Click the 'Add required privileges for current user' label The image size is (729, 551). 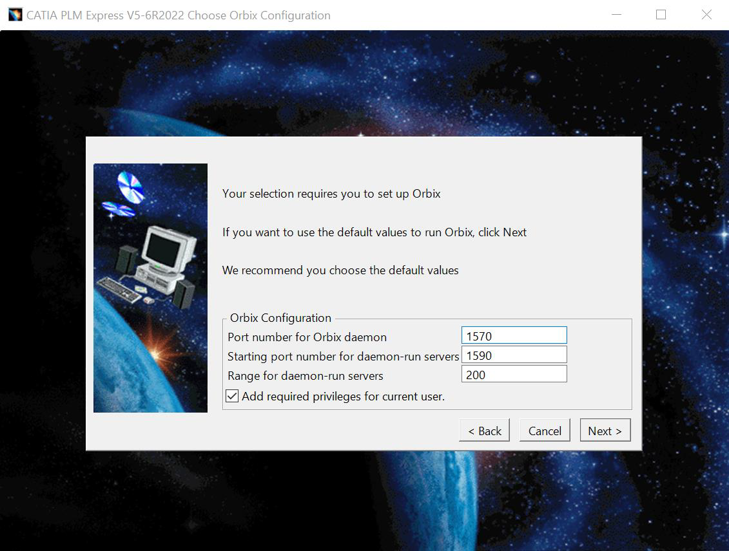pos(343,397)
